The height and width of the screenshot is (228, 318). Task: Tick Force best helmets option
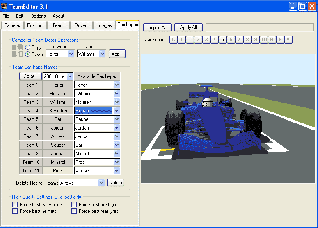tap(15, 211)
